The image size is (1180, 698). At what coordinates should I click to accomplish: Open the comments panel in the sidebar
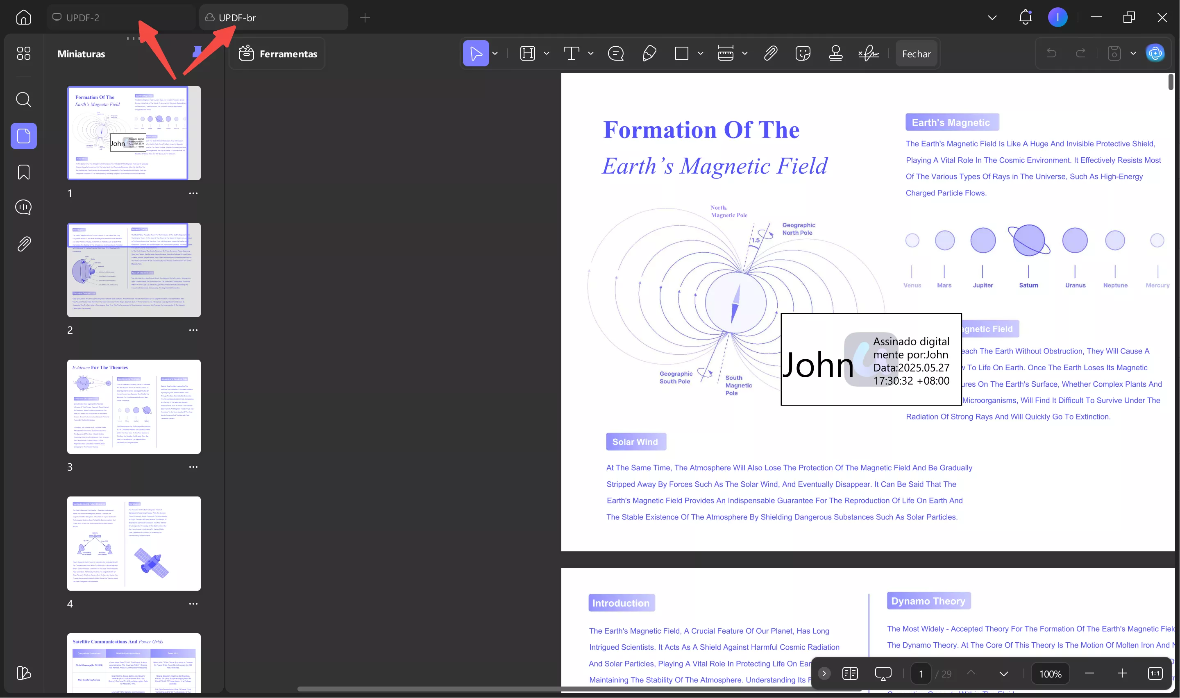pos(23,207)
